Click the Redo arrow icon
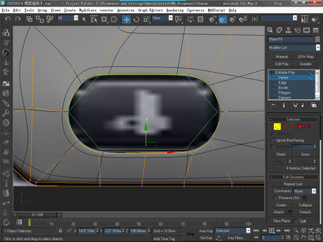The height and width of the screenshot is (242, 323). [18, 19]
